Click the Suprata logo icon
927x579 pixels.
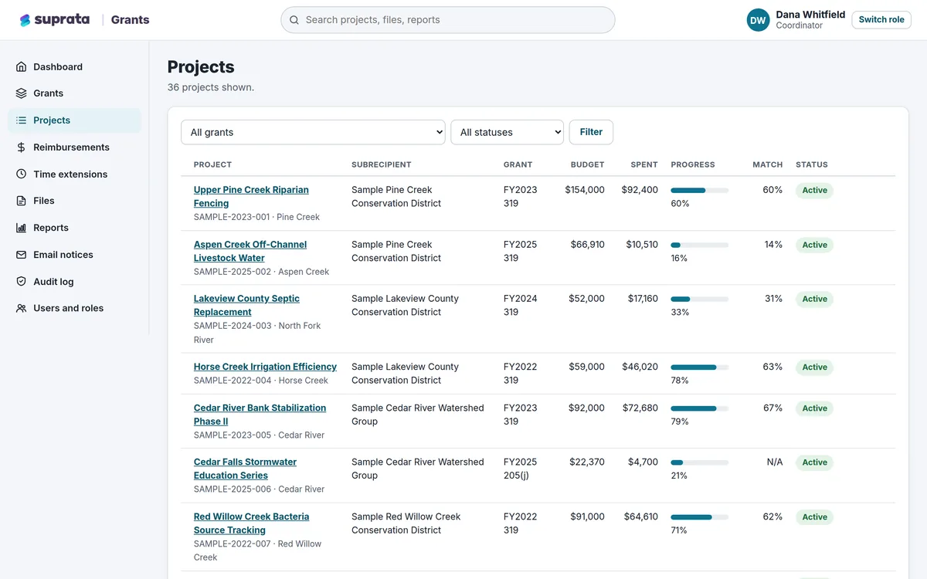coord(25,20)
